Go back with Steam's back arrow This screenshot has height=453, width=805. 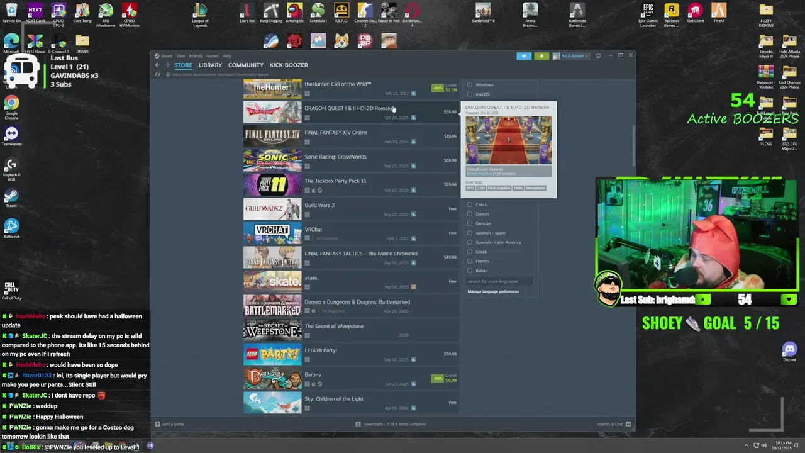click(x=157, y=65)
